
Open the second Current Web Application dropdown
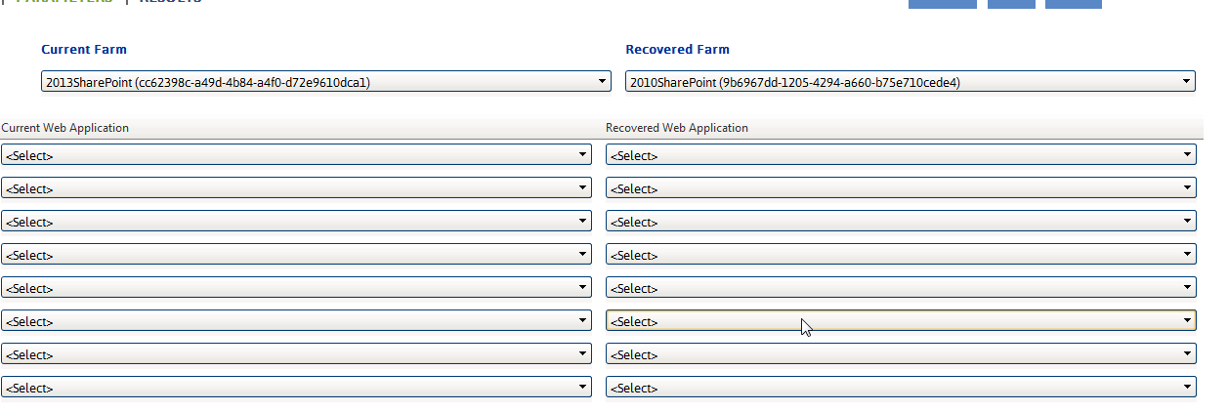296,187
